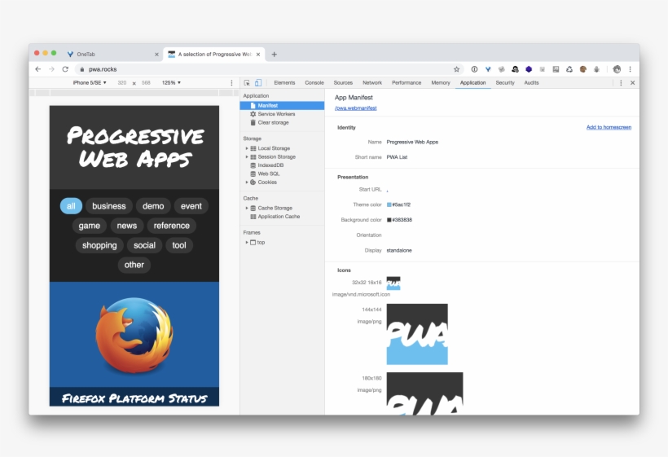Close the DevTools panel
This screenshot has height=457, width=668.
pyautogui.click(x=633, y=82)
